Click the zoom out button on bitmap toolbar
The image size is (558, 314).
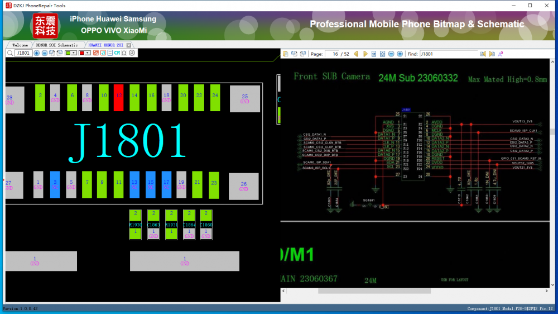[x=45, y=53]
